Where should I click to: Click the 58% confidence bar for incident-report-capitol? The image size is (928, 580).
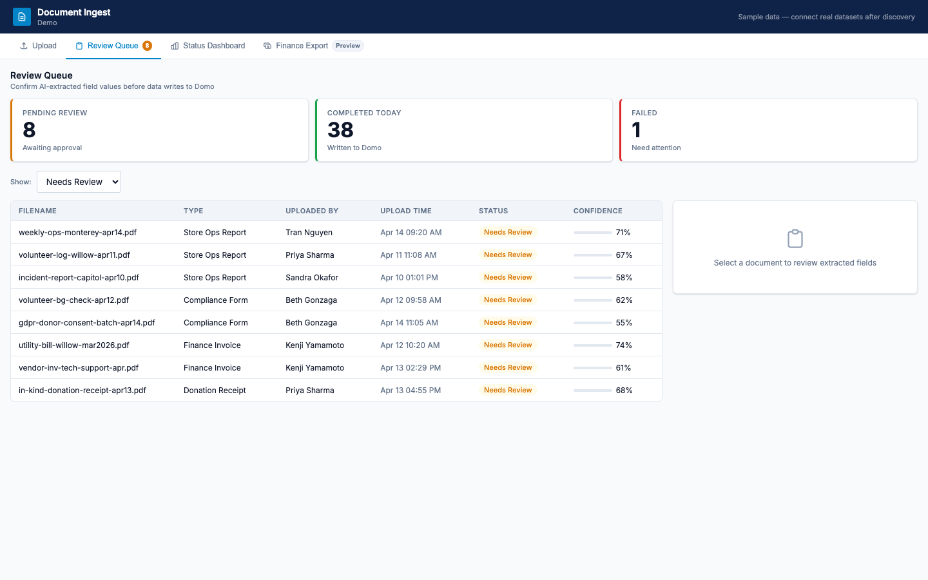click(593, 277)
